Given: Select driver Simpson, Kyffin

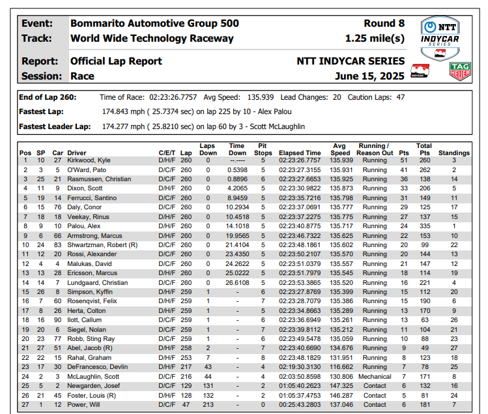Looking at the screenshot, I should (90, 292).
